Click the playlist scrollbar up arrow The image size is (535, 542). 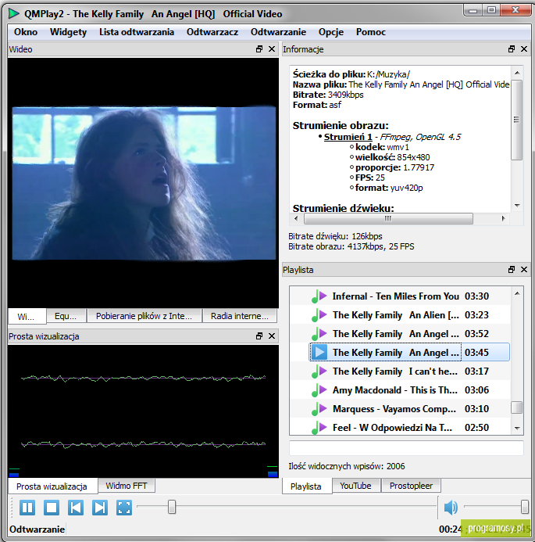[517, 293]
